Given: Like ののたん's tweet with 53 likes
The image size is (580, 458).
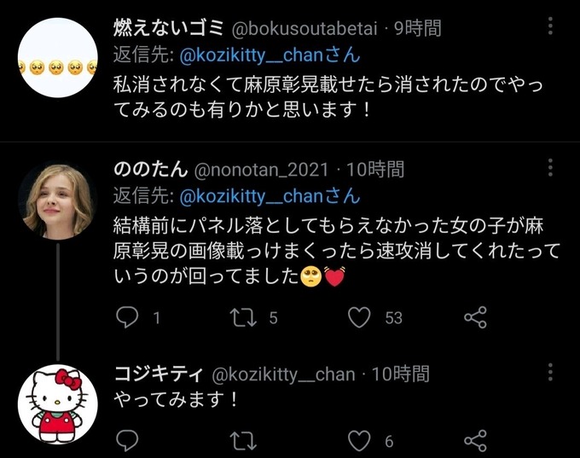Looking at the screenshot, I should pos(359,317).
